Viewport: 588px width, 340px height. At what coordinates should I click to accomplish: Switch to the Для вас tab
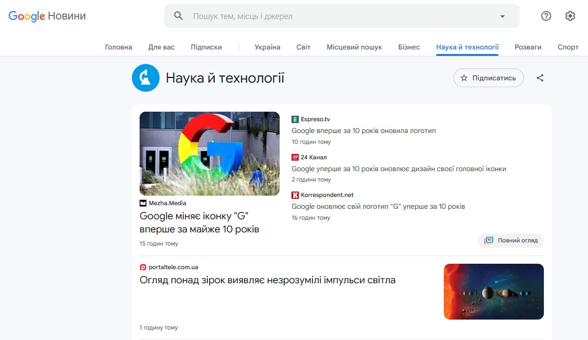tap(161, 47)
